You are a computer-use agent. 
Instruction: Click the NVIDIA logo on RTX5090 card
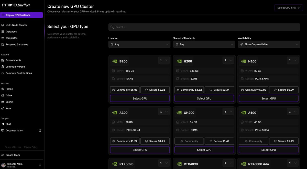click(115, 164)
